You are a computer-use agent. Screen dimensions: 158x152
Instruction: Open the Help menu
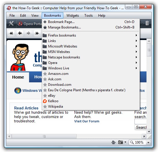pyautogui.click(x=102, y=16)
